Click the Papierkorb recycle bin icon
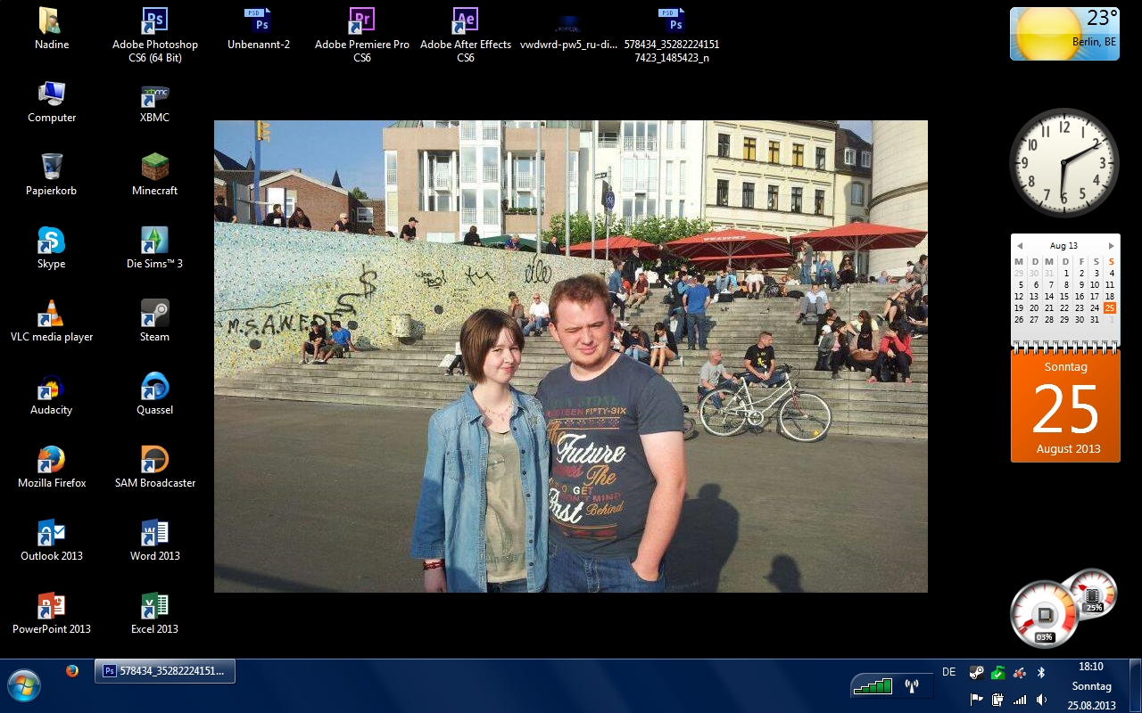Viewport: 1142px width, 713px height. tap(52, 168)
